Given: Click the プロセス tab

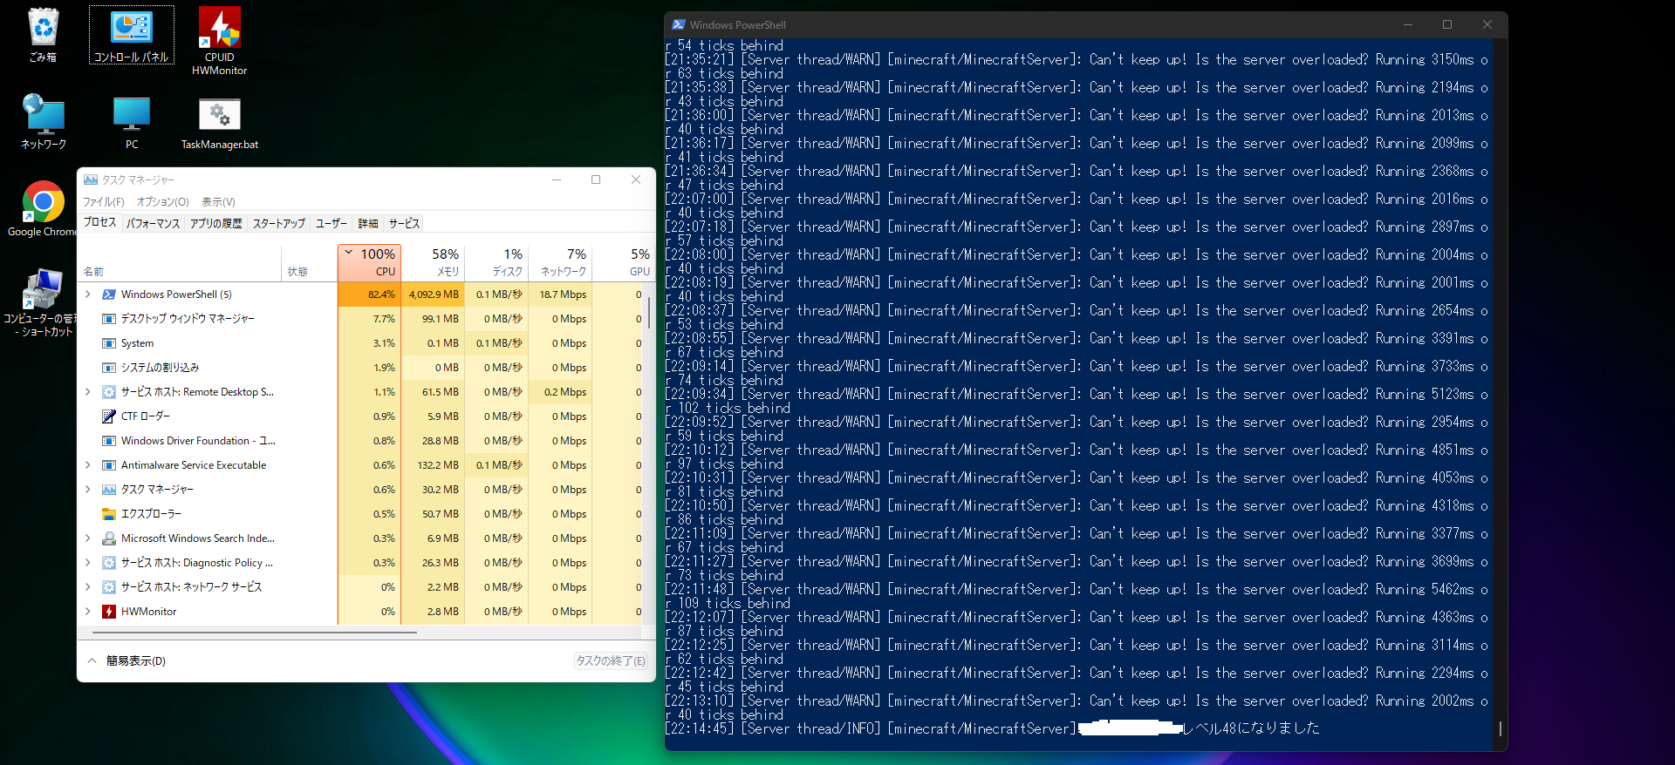Looking at the screenshot, I should point(99,223).
